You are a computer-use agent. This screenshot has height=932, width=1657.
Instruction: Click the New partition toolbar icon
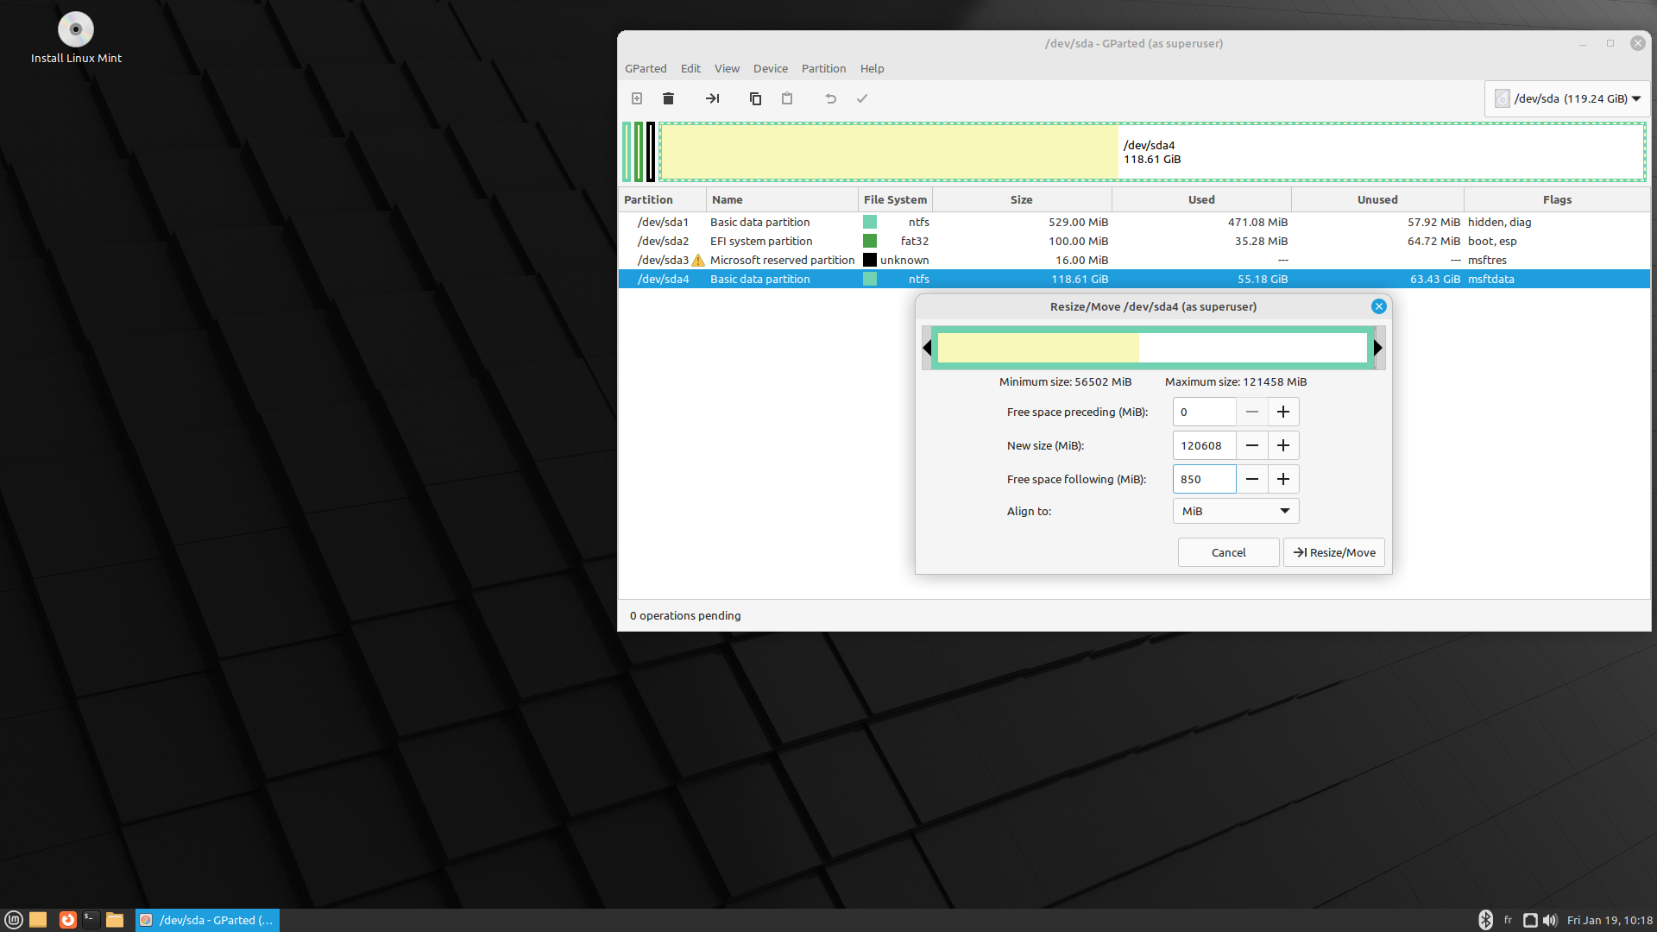pyautogui.click(x=637, y=98)
